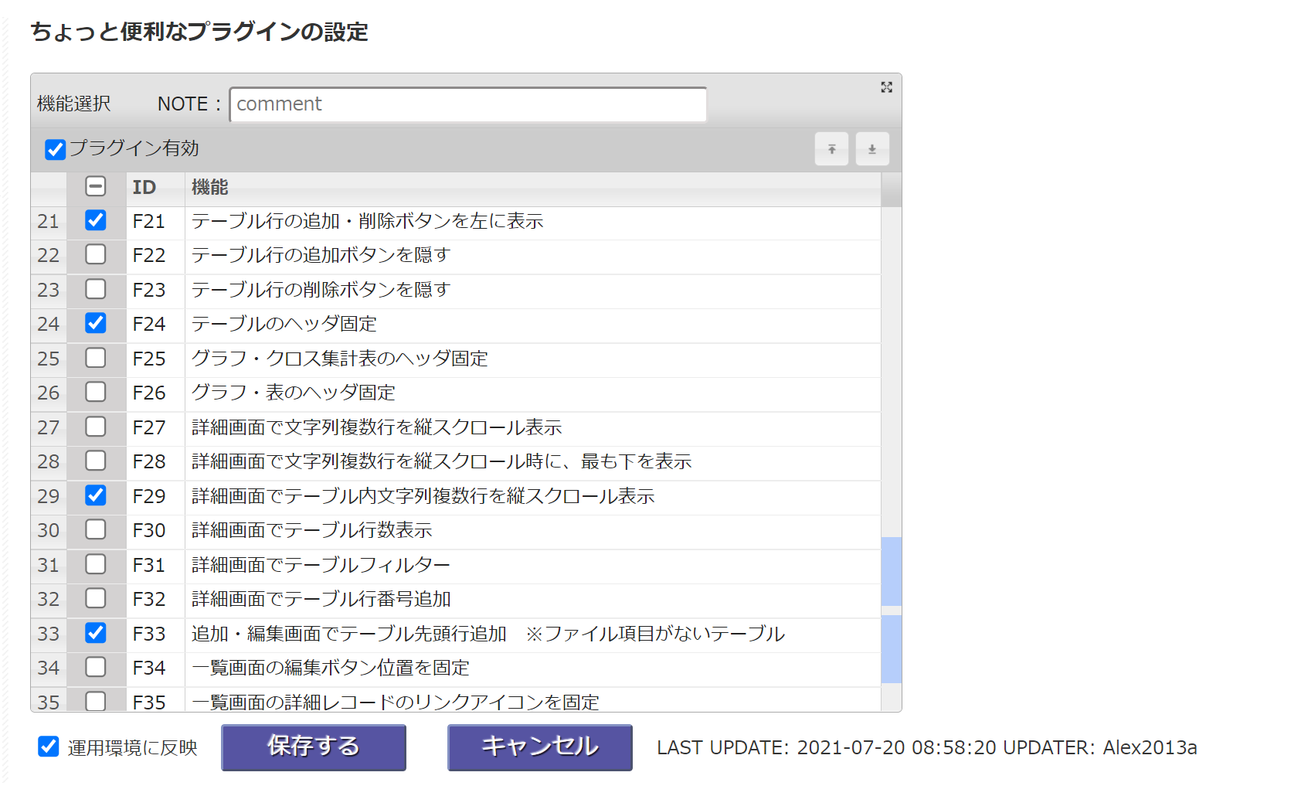Click text 一覧画面の編集ボタン位置を固定
Image resolution: width=1291 pixels, height=796 pixels.
tap(331, 668)
